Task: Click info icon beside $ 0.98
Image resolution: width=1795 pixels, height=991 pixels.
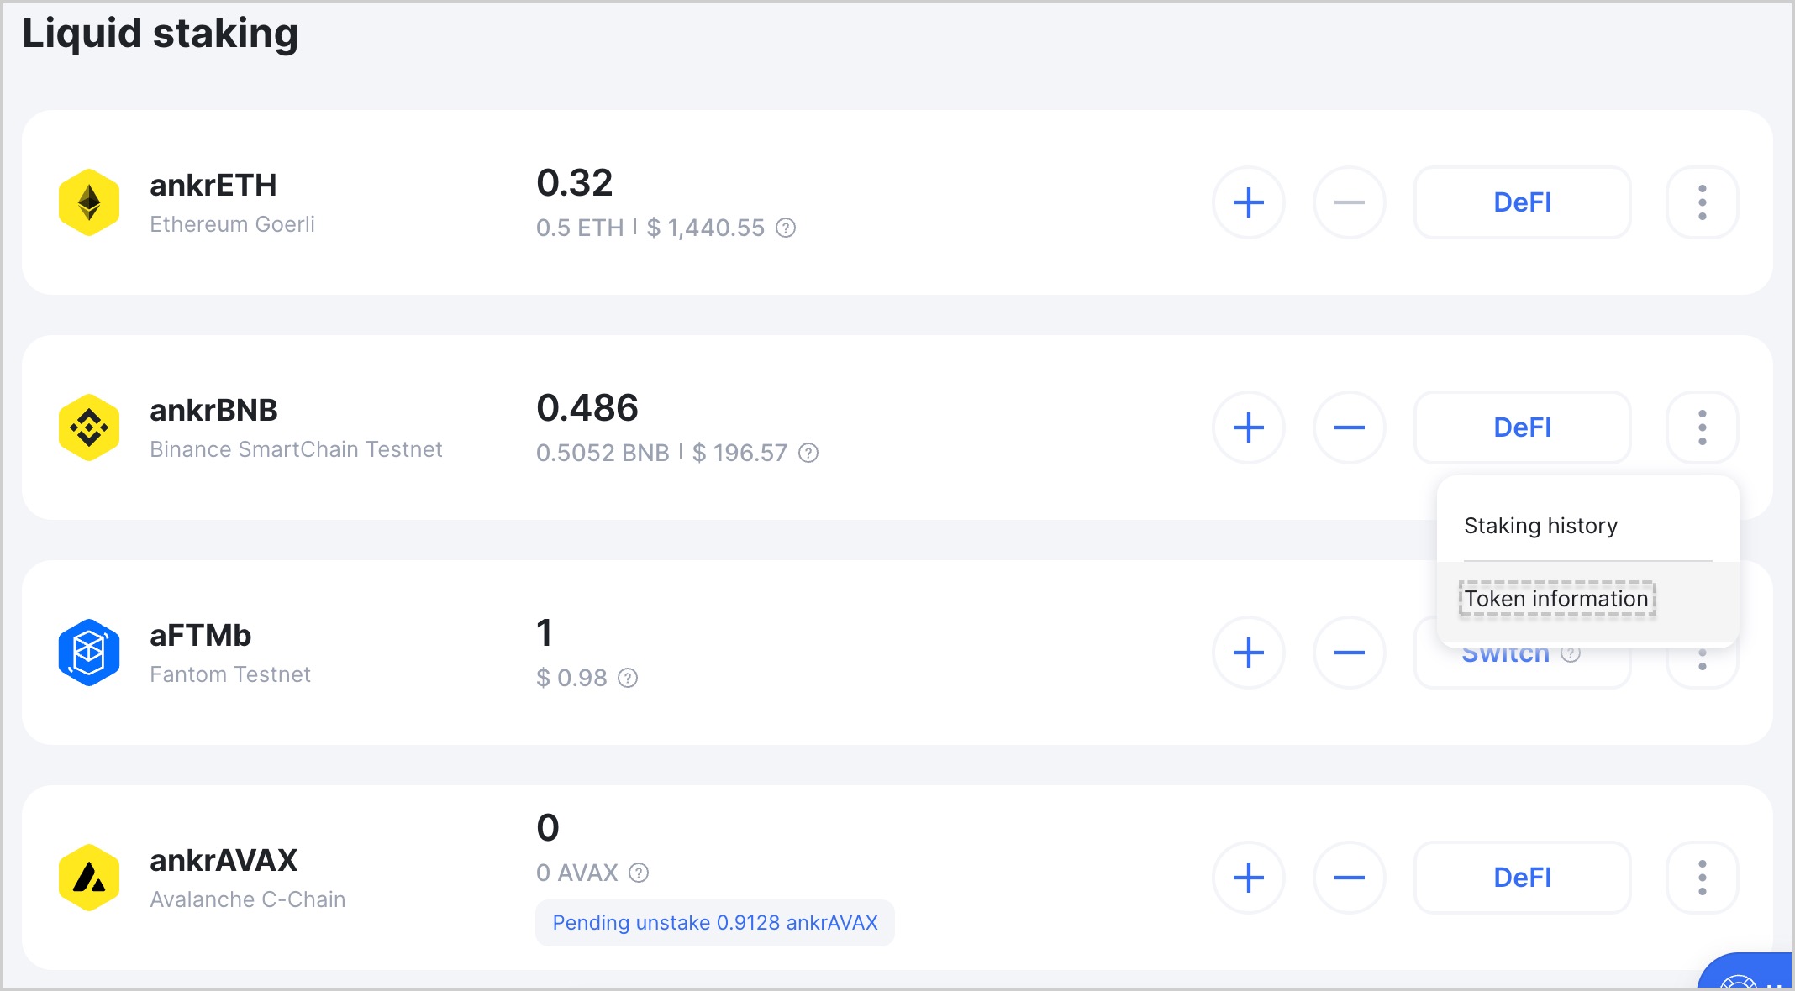Action: (628, 678)
